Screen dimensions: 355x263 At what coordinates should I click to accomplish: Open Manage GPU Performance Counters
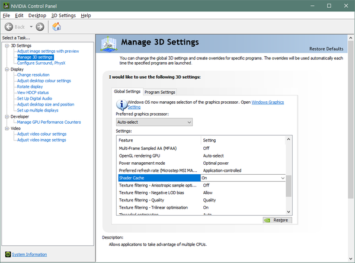(49, 122)
